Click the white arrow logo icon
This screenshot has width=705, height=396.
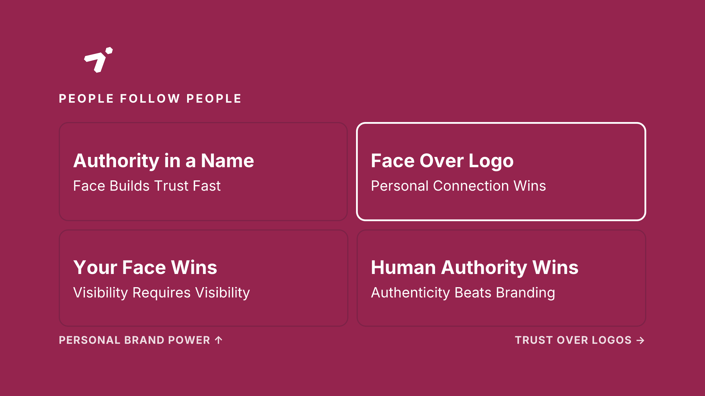click(98, 60)
